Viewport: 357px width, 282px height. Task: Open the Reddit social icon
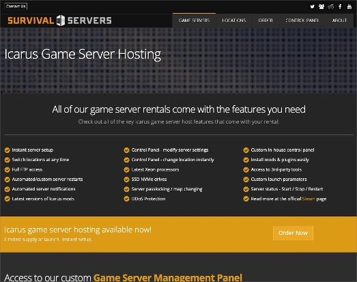click(x=331, y=7)
